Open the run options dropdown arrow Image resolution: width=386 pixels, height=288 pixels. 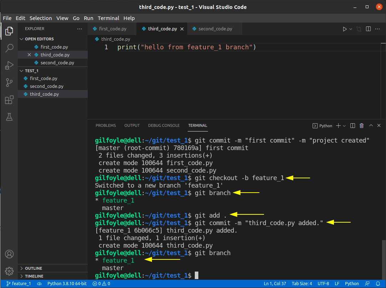click(351, 29)
